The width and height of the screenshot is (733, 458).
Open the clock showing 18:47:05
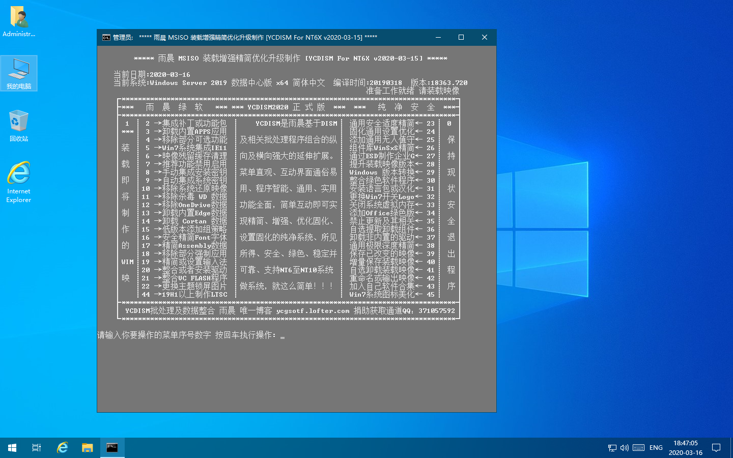click(685, 448)
